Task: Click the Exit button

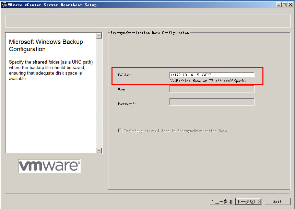Action: tap(278, 201)
